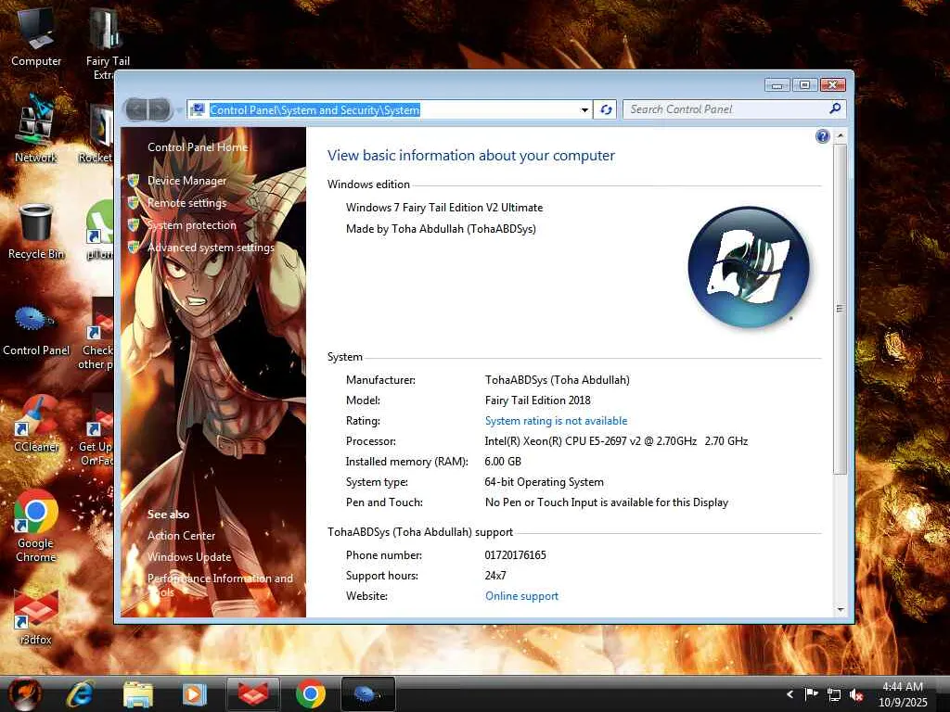950x712 pixels.
Task: Open the Recycle Bin desktop icon
Action: (36, 232)
